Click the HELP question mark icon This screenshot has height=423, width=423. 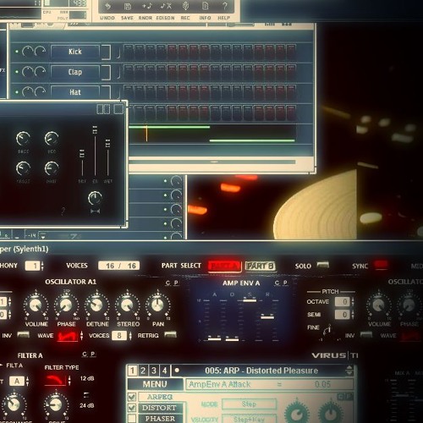point(225,6)
